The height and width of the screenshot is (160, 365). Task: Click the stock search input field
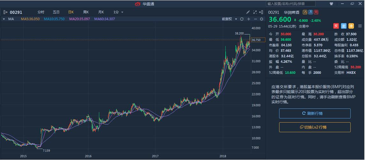pyautogui.click(x=290, y=4)
